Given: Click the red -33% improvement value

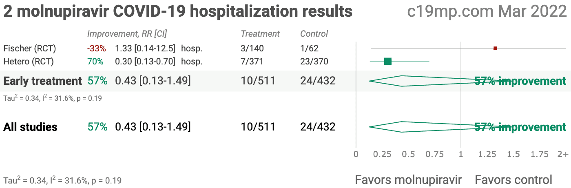Looking at the screenshot, I should tap(96, 49).
